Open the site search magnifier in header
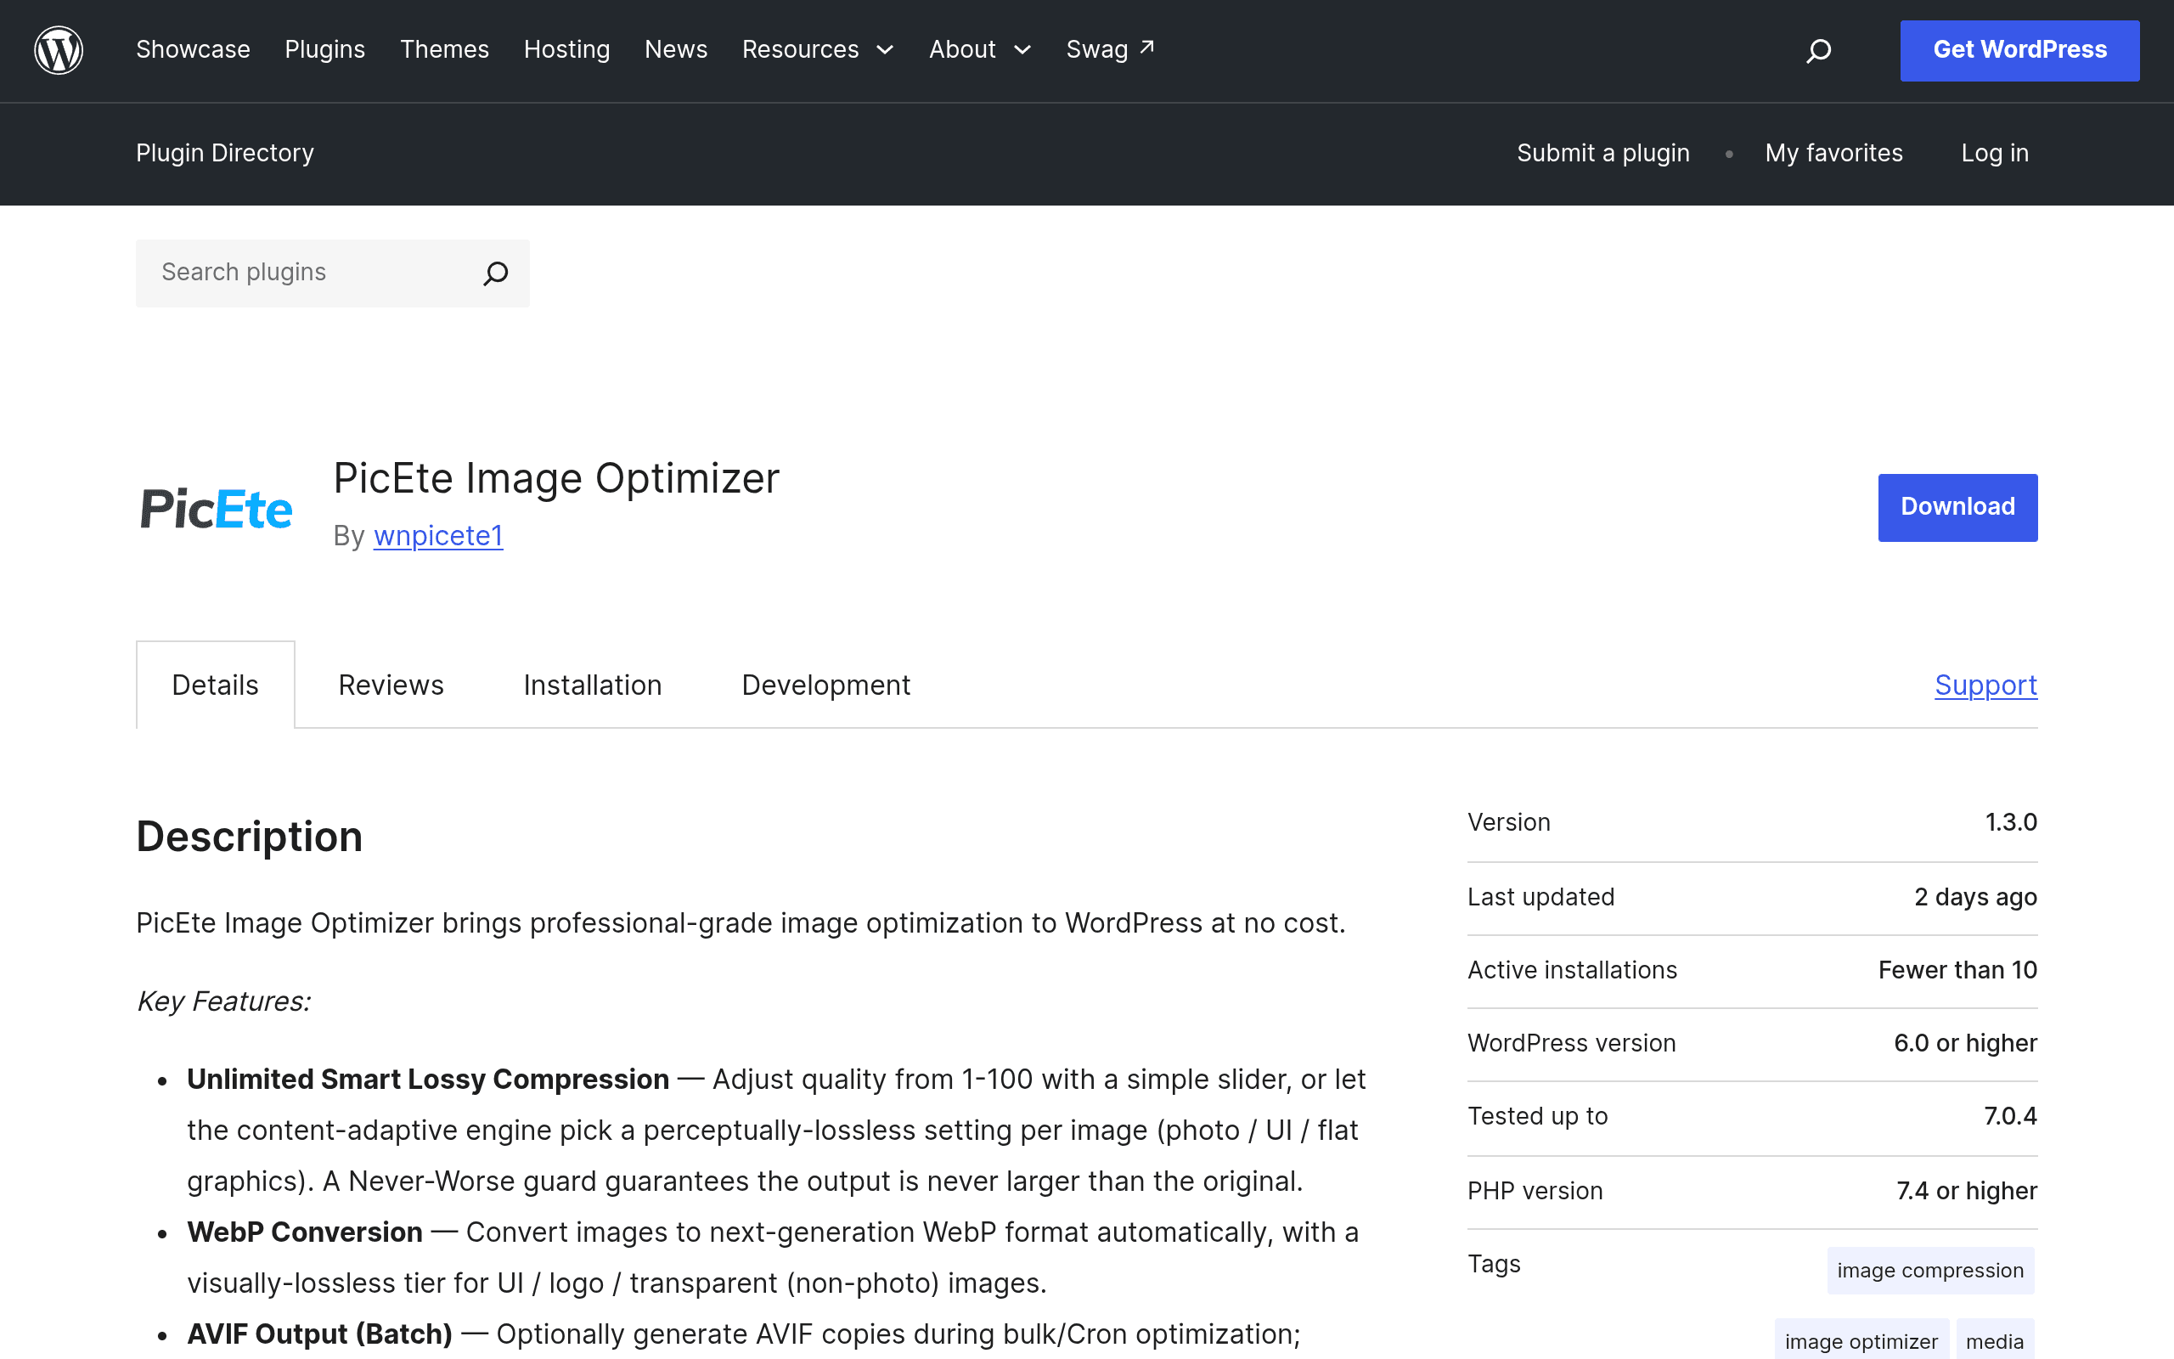This screenshot has width=2174, height=1359. point(1818,50)
